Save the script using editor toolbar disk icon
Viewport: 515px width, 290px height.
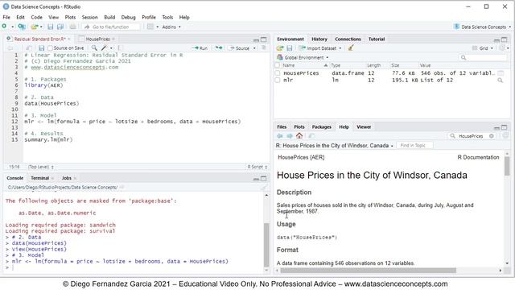coord(41,48)
